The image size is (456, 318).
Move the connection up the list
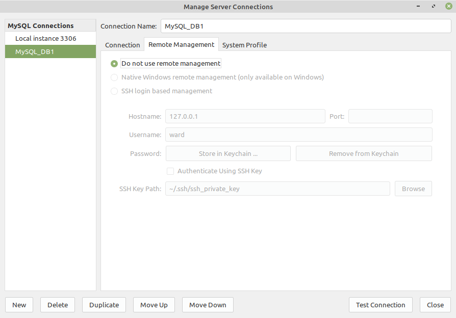coord(154,305)
